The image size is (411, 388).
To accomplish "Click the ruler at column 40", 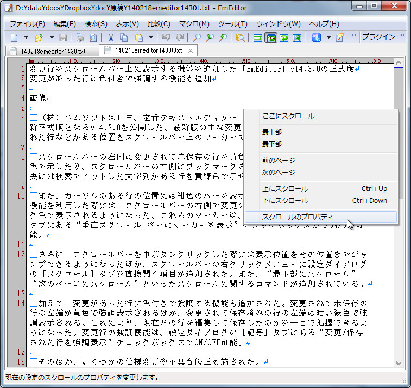I will tap(204, 61).
